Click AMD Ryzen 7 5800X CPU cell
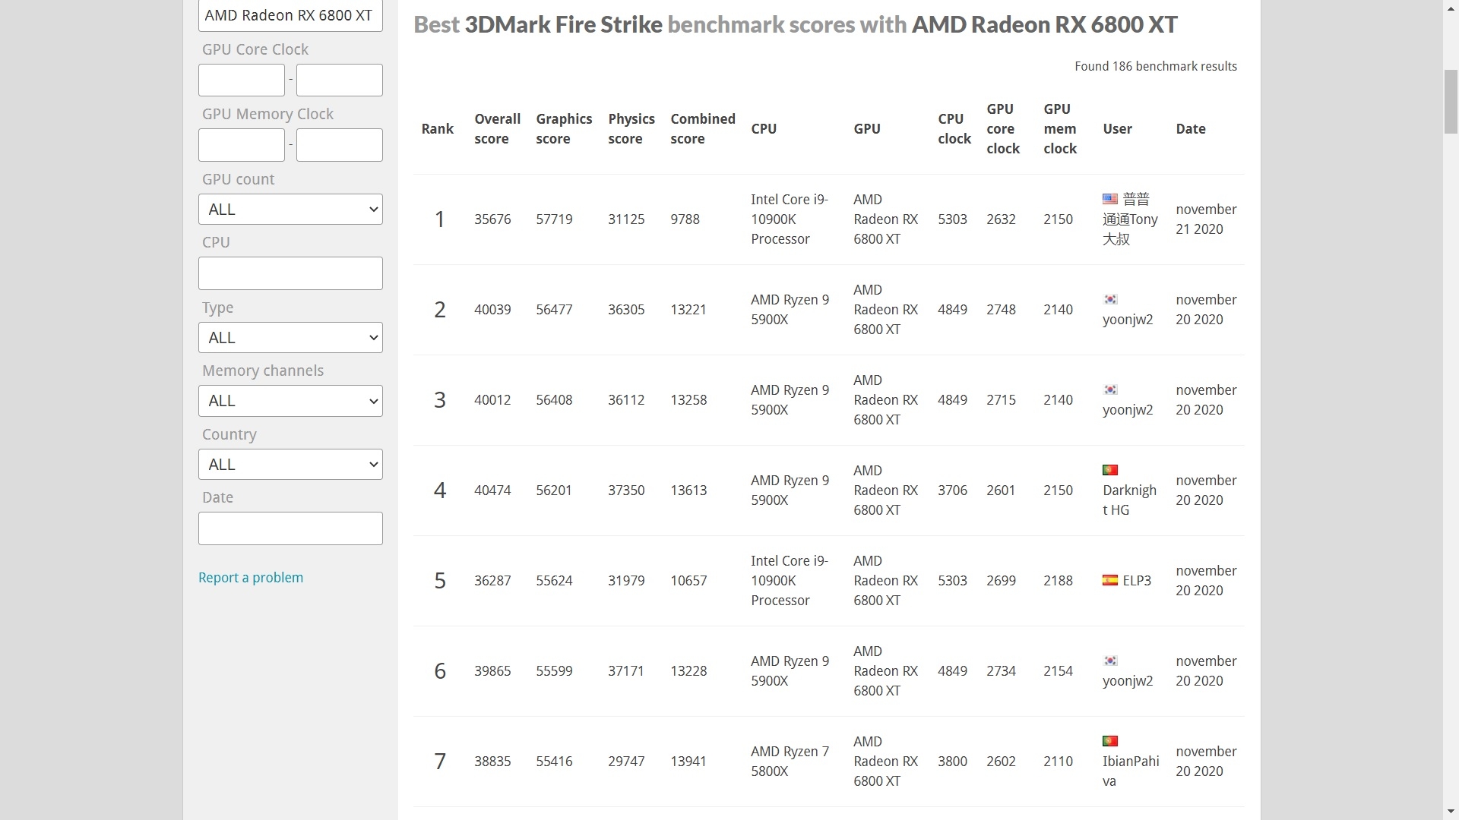Image resolution: width=1459 pixels, height=820 pixels. click(790, 762)
